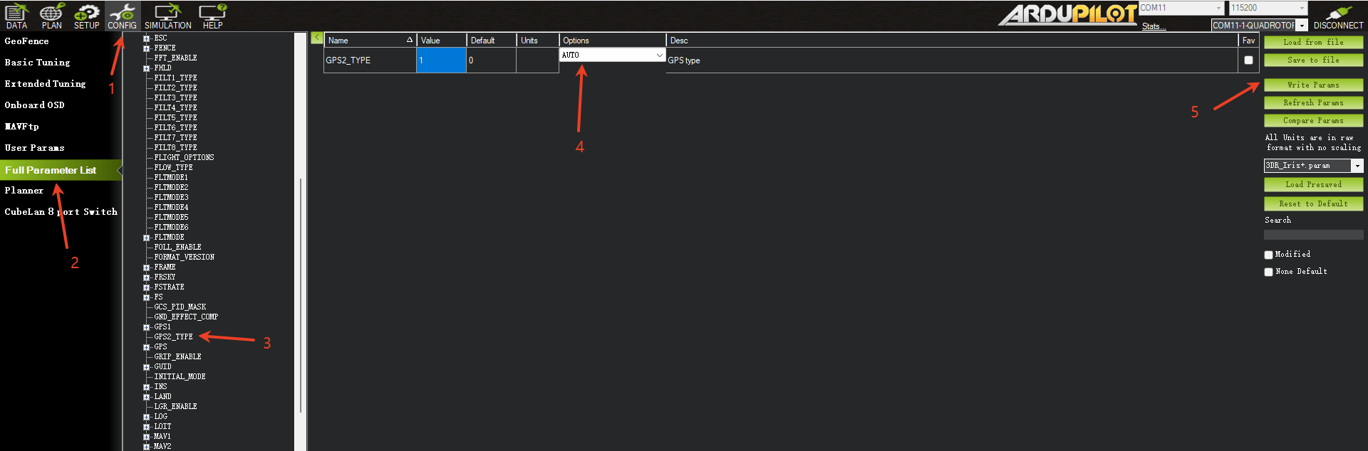Select Full Parameter List in sidebar
This screenshot has width=1368, height=451.
pyautogui.click(x=51, y=170)
